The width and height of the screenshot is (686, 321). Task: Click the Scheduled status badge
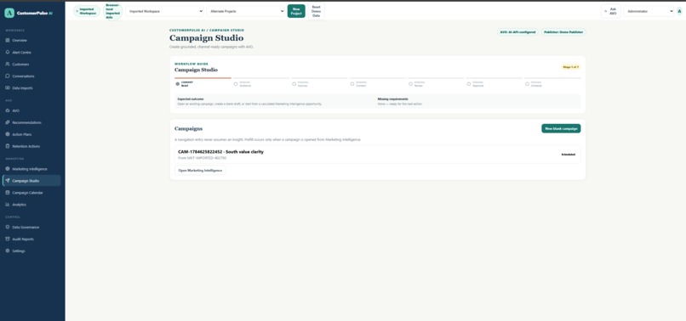click(x=568, y=155)
